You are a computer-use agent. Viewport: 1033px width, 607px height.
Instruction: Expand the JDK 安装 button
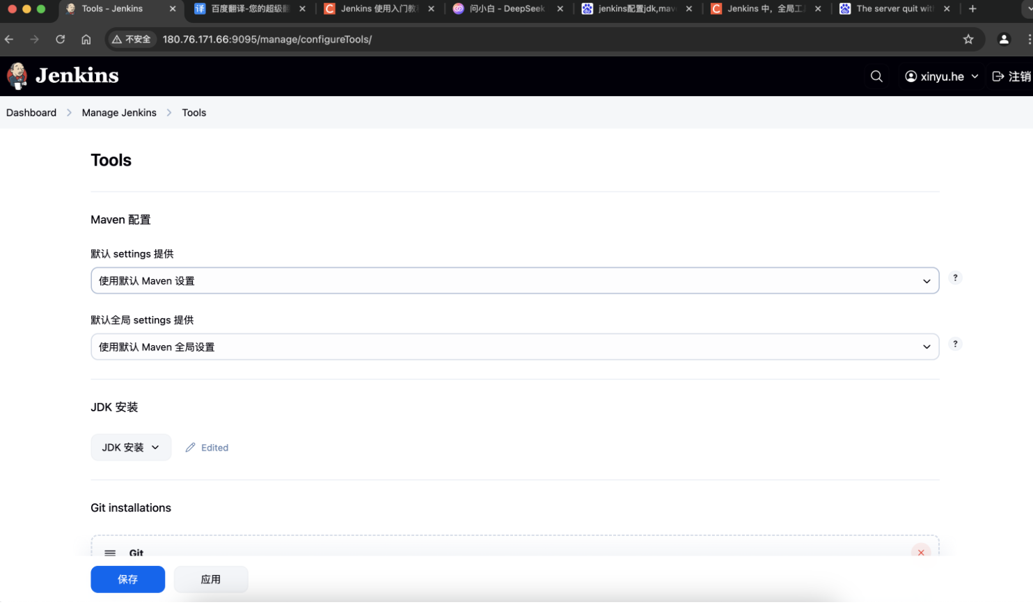pyautogui.click(x=131, y=448)
